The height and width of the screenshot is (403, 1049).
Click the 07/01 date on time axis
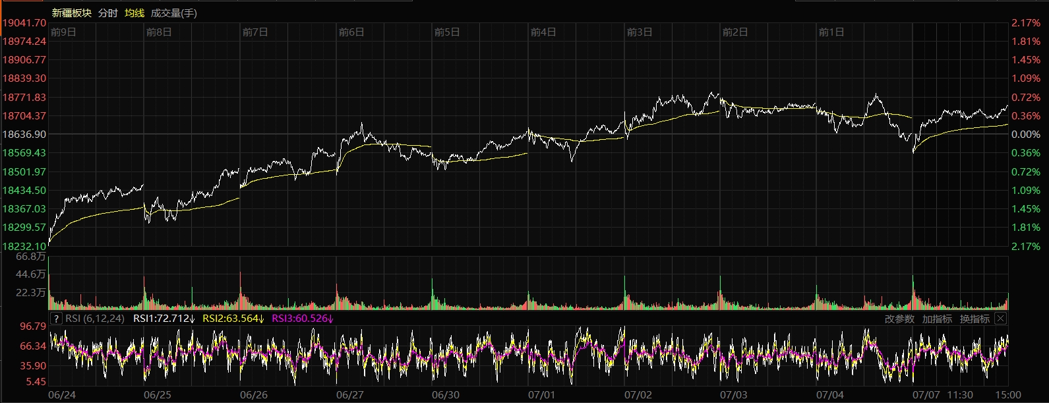[x=541, y=395]
